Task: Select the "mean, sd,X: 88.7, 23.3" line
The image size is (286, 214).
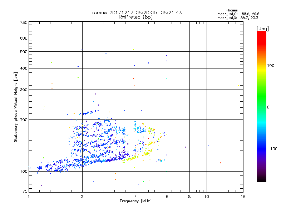Action: coord(238,18)
